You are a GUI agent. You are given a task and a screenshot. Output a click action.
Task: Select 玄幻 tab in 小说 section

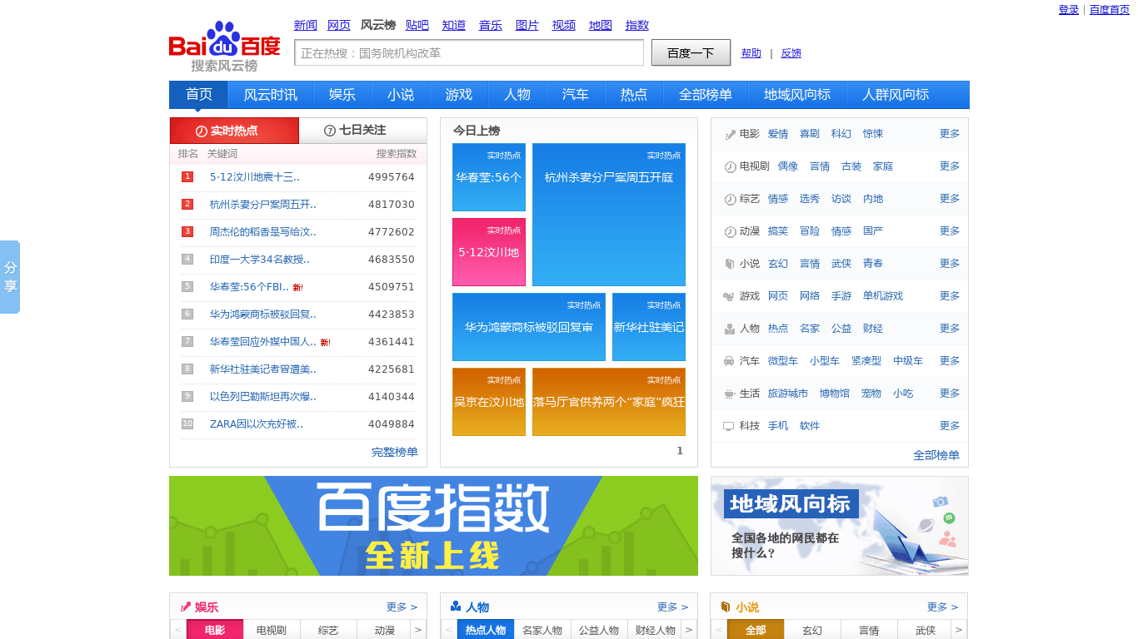812,630
